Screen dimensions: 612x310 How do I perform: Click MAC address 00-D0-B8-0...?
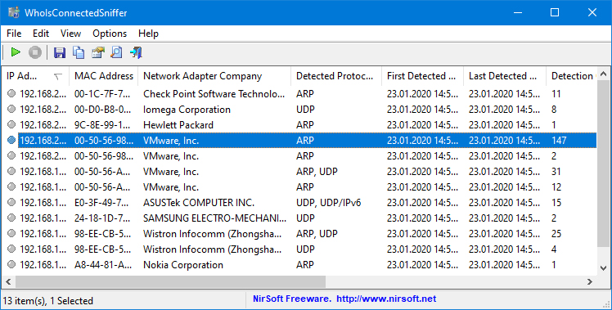(x=103, y=110)
